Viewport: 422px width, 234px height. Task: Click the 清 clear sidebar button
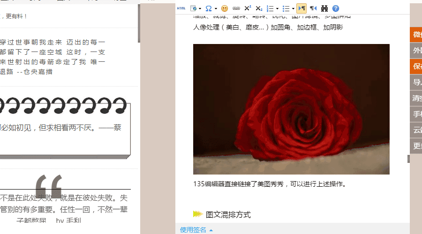point(416,98)
